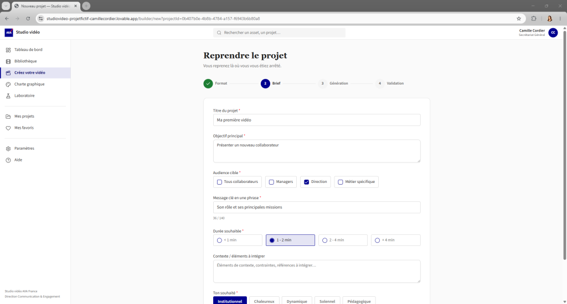This screenshot has width=567, height=304.
Task: Choose the Solennel tone
Action: (327, 301)
